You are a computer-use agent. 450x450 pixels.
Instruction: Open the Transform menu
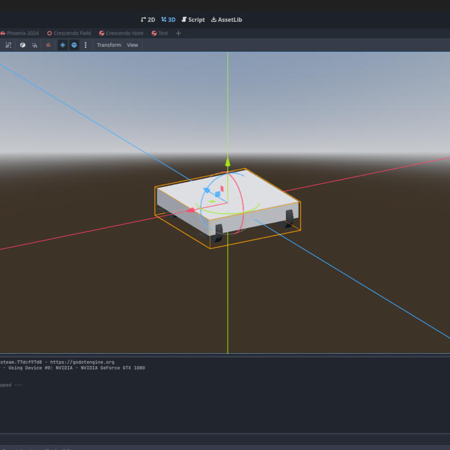point(109,45)
